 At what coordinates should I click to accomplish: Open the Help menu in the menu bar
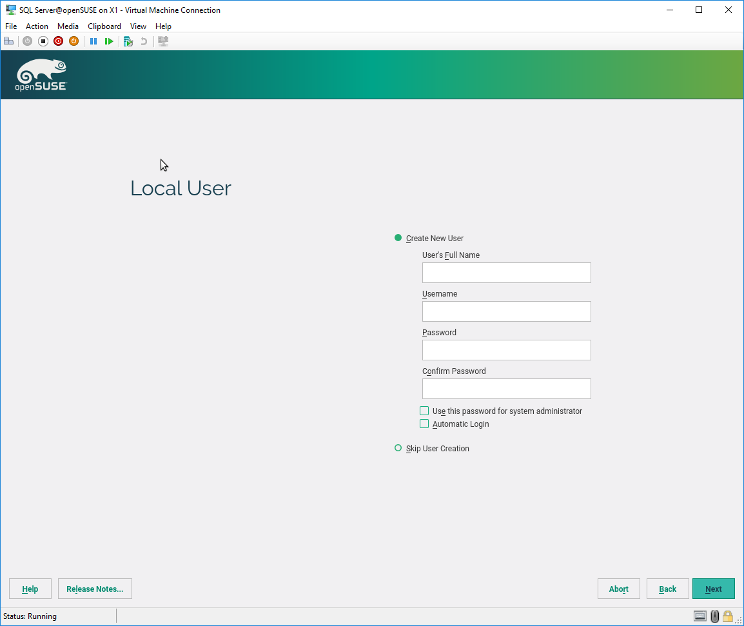coord(163,26)
